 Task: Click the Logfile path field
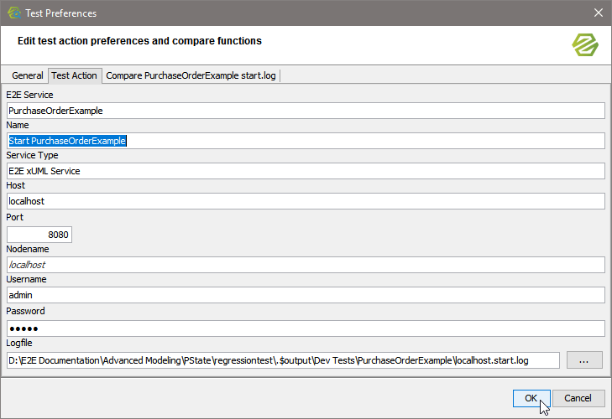pyautogui.click(x=283, y=360)
